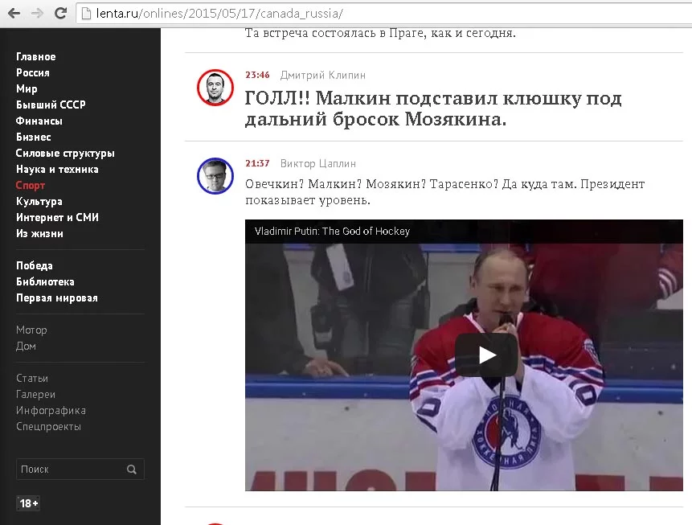Reload the page with refresh icon
692x525 pixels.
tap(60, 13)
